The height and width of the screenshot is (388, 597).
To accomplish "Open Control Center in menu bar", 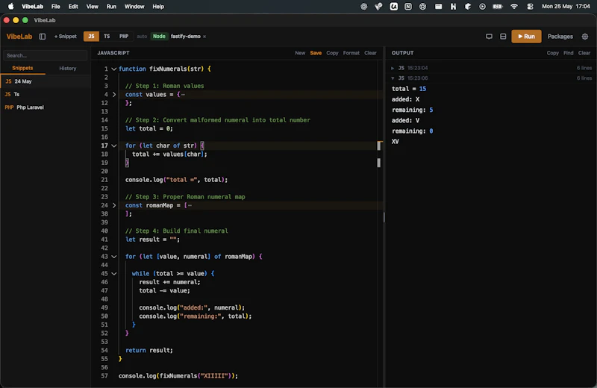I will (x=530, y=7).
